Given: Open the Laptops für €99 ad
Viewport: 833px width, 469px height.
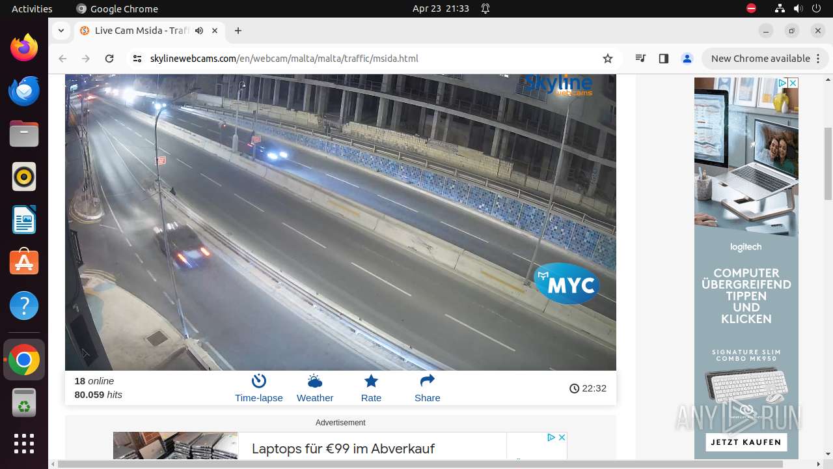Looking at the screenshot, I should [x=343, y=449].
